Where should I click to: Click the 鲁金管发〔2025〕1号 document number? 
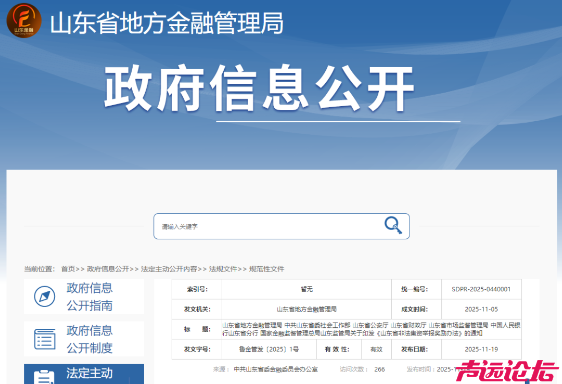click(270, 349)
